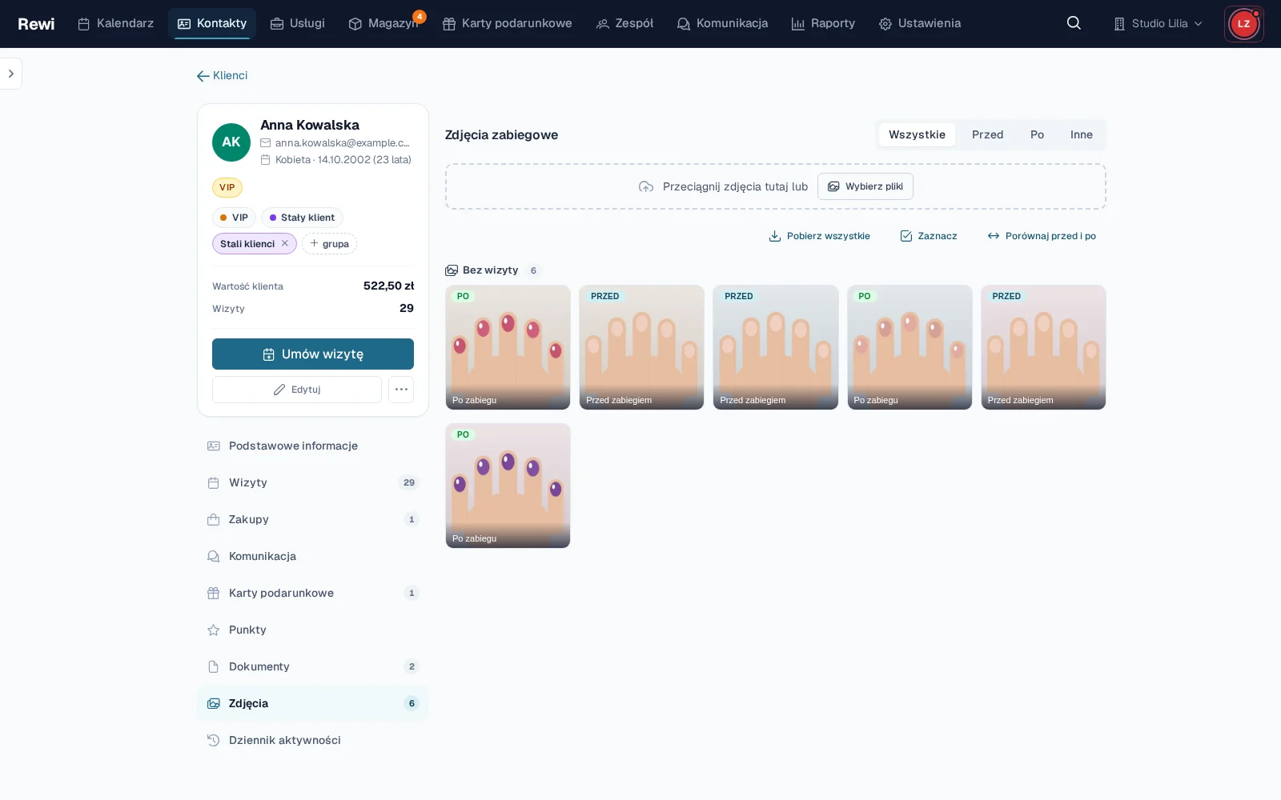
Task: Add a new grupa tag
Action: click(329, 243)
